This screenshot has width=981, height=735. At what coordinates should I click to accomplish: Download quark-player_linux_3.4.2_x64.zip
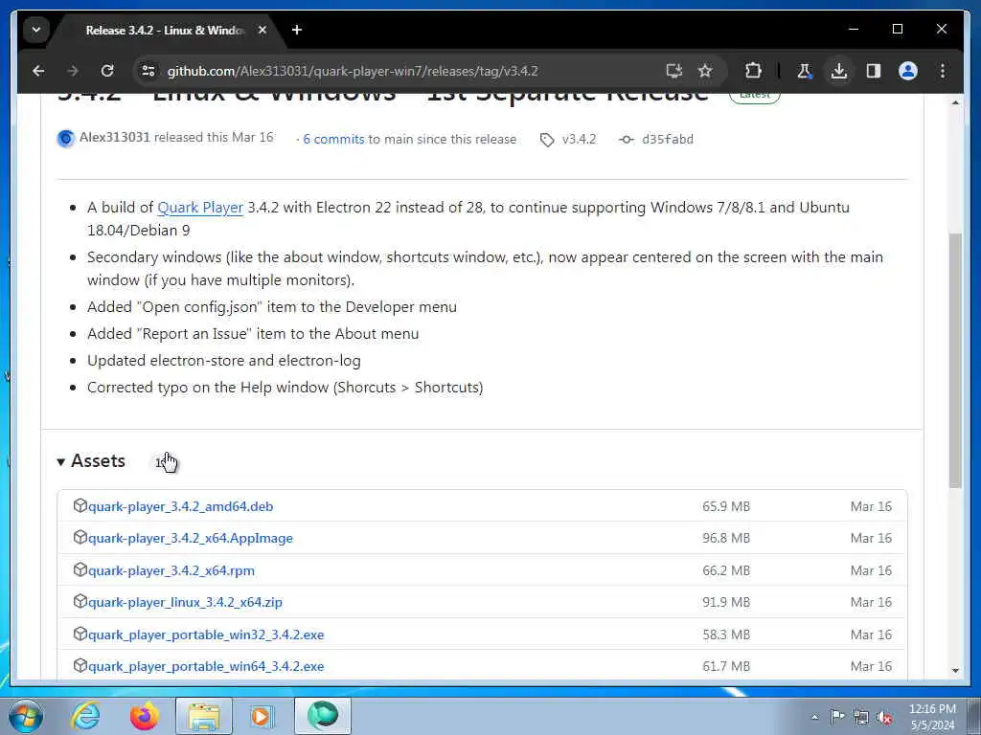185,603
